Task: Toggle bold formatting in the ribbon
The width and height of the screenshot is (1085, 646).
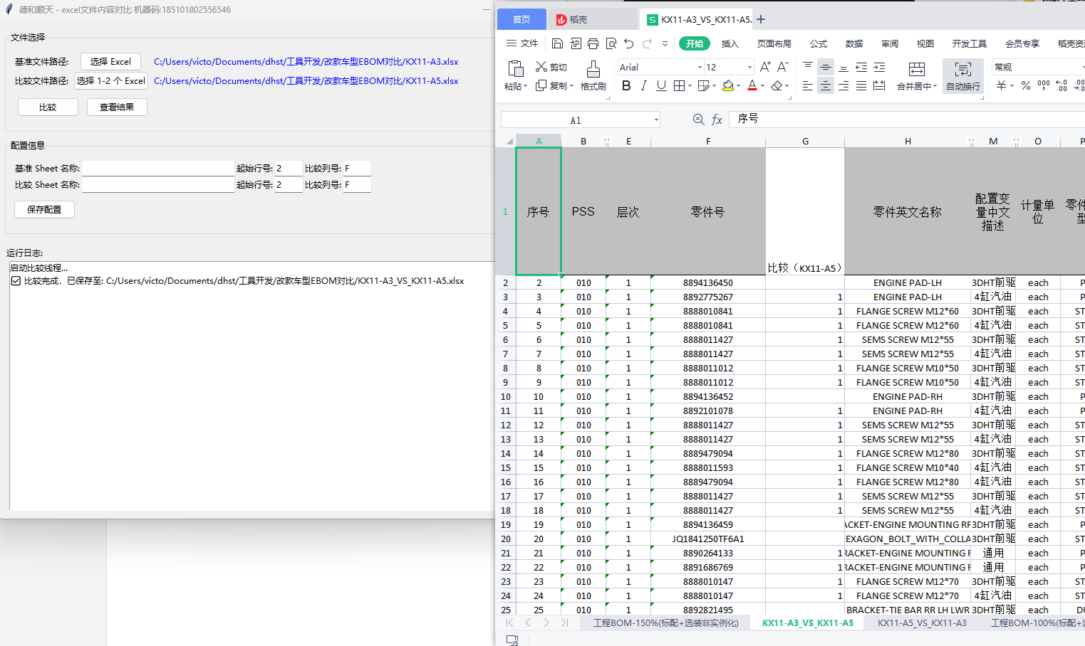Action: click(x=626, y=86)
